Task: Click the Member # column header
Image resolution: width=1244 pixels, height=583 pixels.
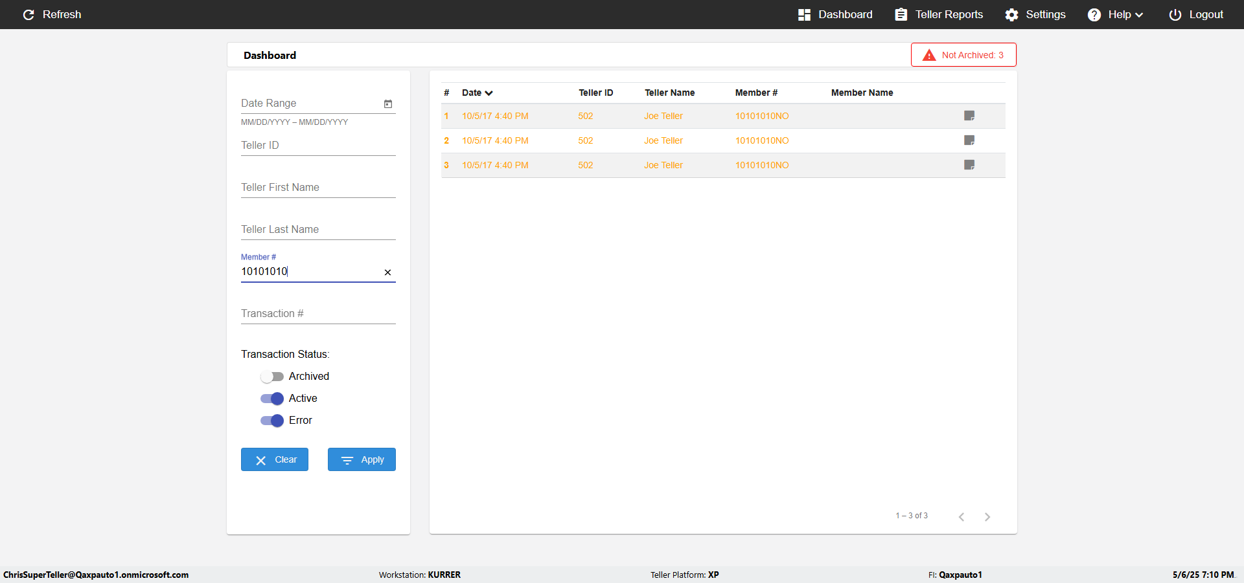Action: [x=756, y=93]
